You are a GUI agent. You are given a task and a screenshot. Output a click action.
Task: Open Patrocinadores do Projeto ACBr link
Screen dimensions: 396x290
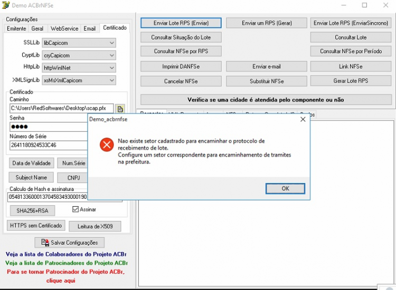coord(67,263)
